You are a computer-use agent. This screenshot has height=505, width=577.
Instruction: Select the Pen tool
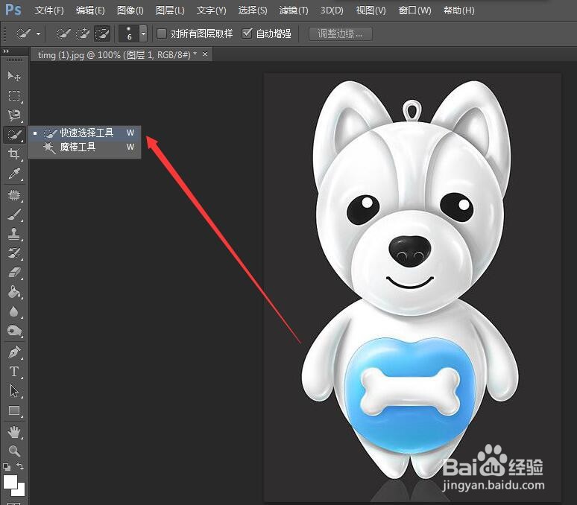[14, 352]
